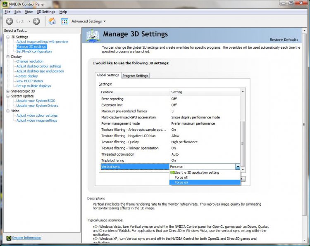Open Adjust desktop size and position
The width and height of the screenshot is (310, 246).
pyautogui.click(x=40, y=71)
